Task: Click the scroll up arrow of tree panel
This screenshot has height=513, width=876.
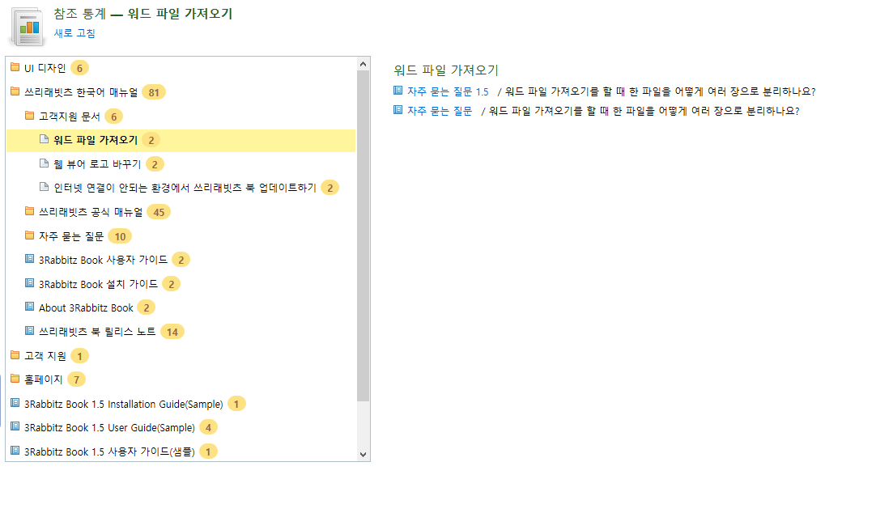Action: point(364,64)
